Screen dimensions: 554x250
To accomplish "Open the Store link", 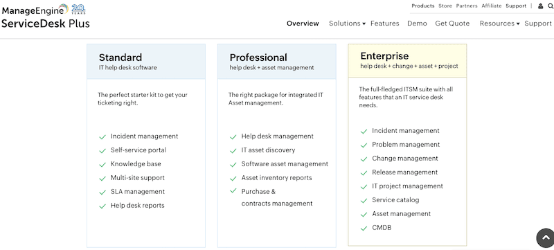I will coord(445,6).
